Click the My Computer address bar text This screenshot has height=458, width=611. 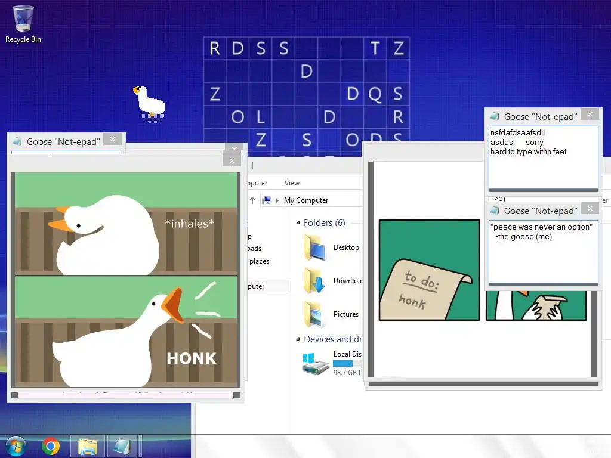tap(306, 200)
